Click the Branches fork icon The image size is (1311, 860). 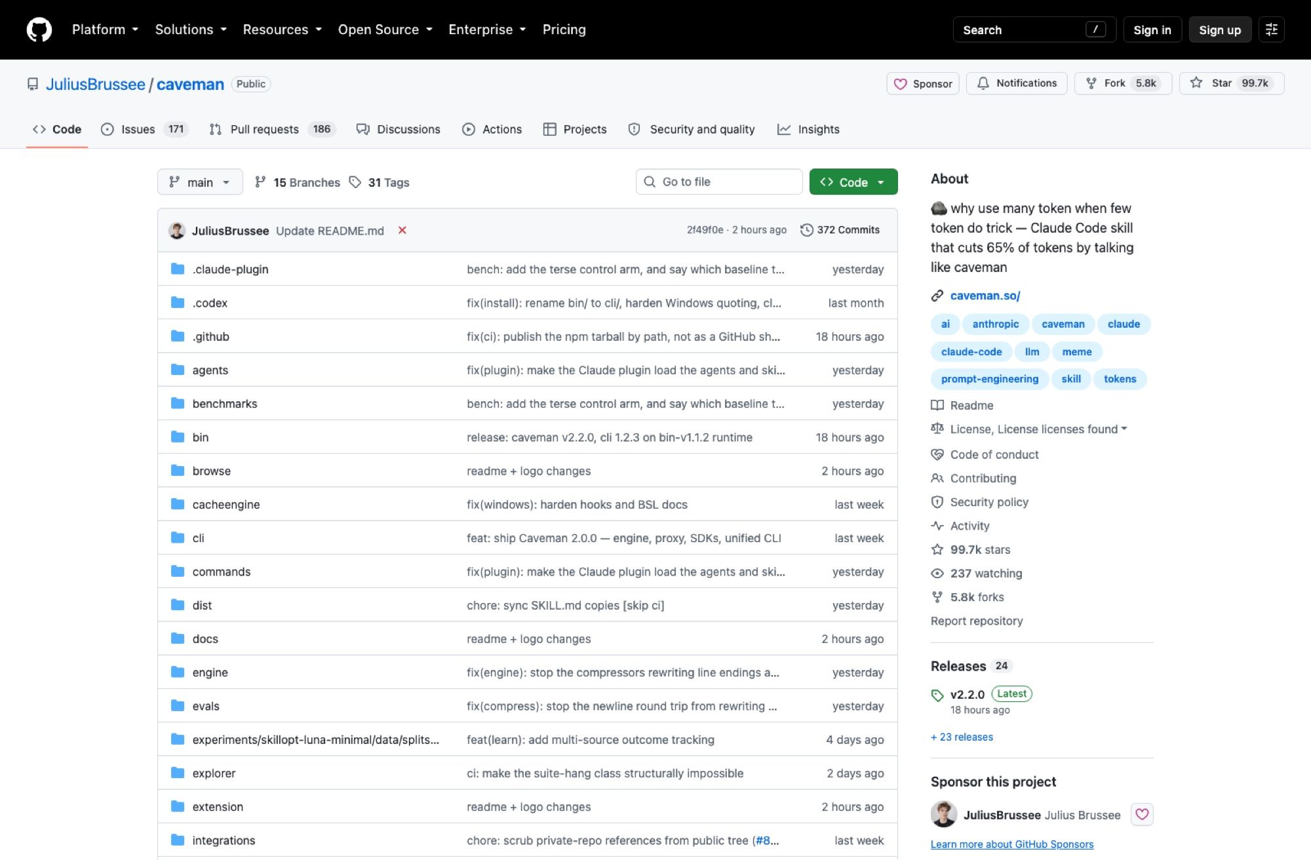pyautogui.click(x=260, y=182)
